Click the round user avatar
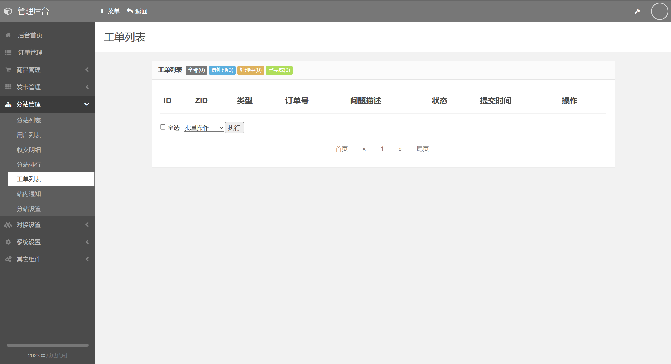Screen dimensions: 671x364 pyautogui.click(x=659, y=11)
